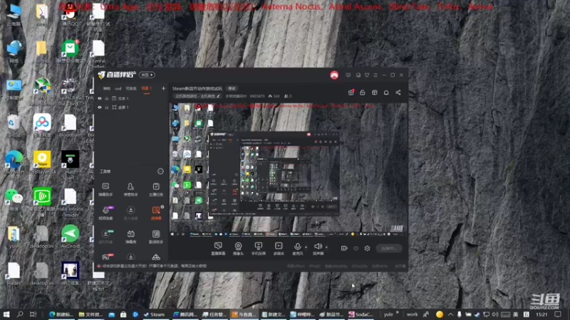Lock the 全屏1 source

click(x=106, y=107)
